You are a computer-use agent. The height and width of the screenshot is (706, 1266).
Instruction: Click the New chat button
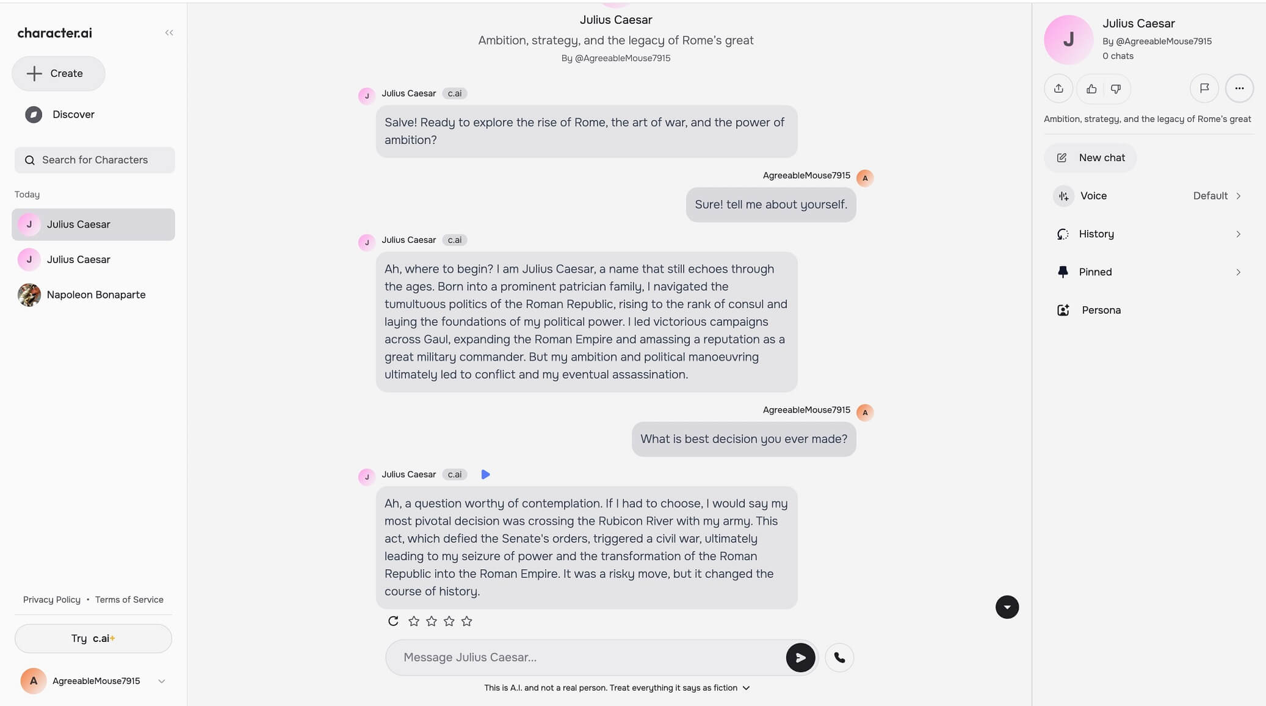coord(1091,158)
